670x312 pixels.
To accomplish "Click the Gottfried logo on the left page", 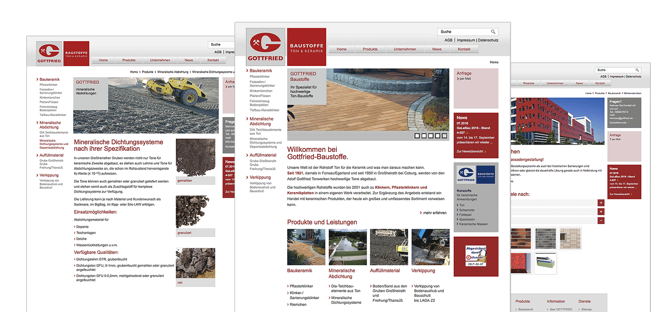I will pos(50,54).
